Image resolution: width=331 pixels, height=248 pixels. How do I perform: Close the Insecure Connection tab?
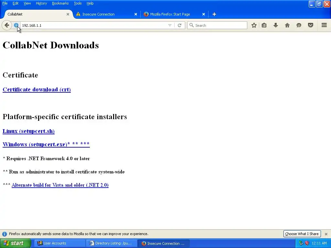pyautogui.click(x=136, y=14)
